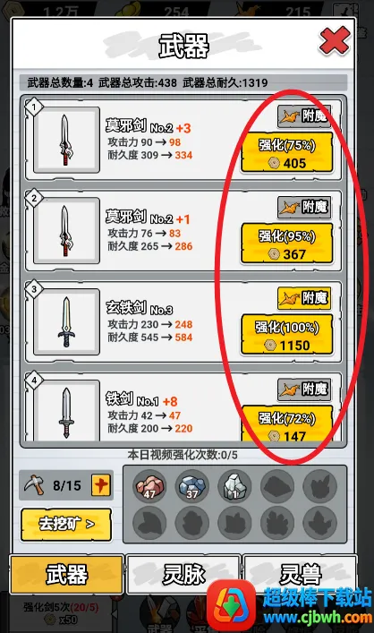Open 附魔 enchant for first 莫邪剑

pyautogui.click(x=304, y=116)
